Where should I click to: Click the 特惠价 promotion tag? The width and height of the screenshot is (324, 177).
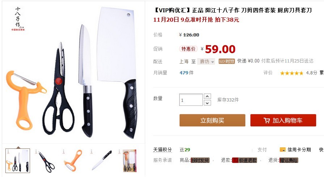(x=188, y=49)
